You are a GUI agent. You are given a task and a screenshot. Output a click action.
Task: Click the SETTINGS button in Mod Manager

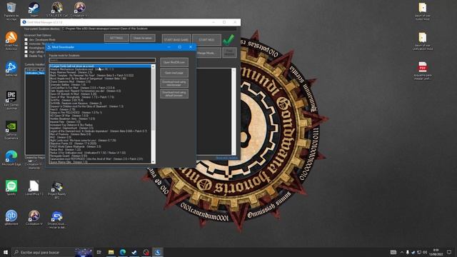116,38
